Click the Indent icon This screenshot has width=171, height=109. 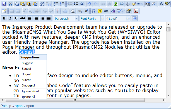click(76, 4)
